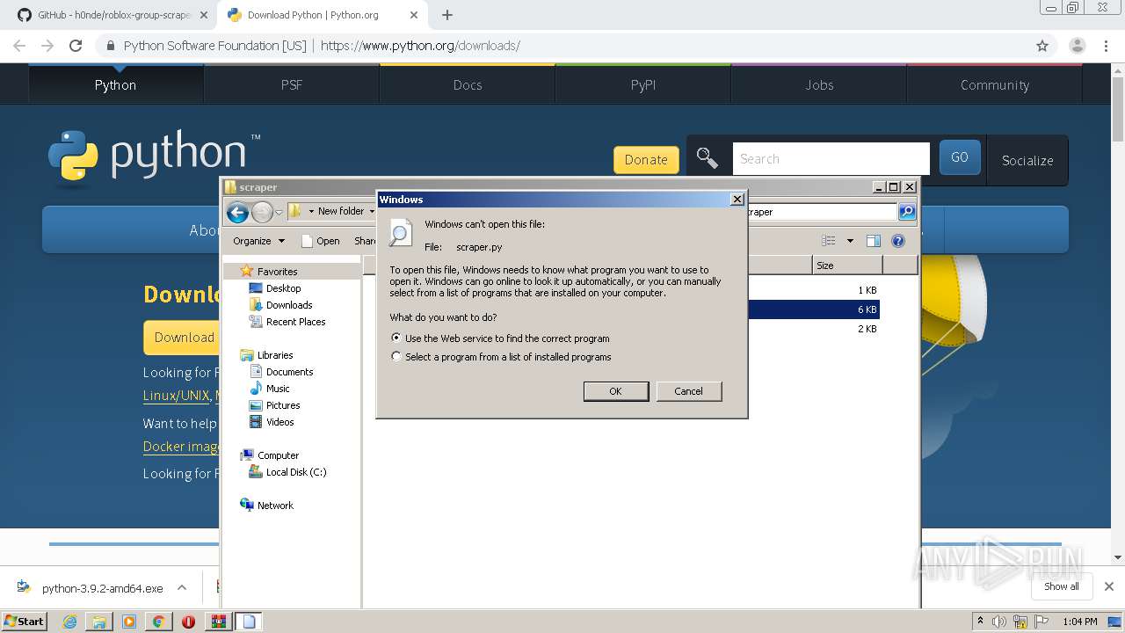
Task: Open python-3.9.2 download options chevron
Action: tap(182, 587)
